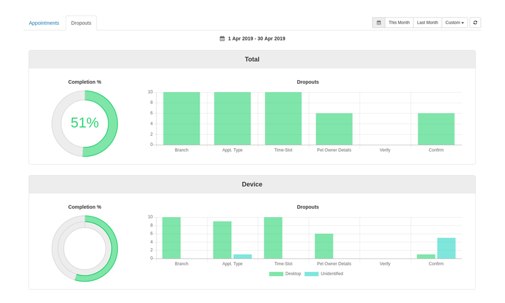Viewport: 505px width, 303px height.
Task: Click the Confirm bar in Total chart
Action: click(x=436, y=129)
